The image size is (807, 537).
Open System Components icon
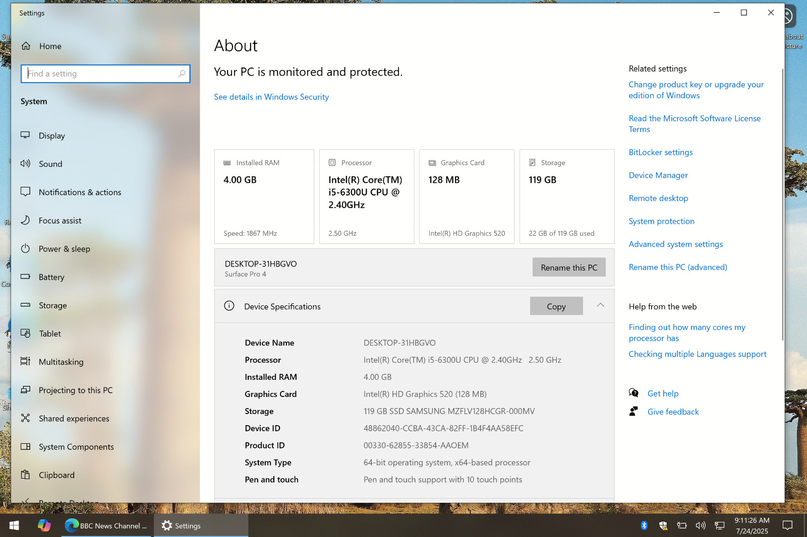click(25, 446)
